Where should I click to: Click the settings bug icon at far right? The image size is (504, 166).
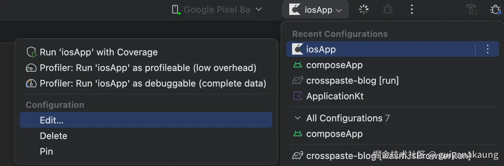[495, 10]
